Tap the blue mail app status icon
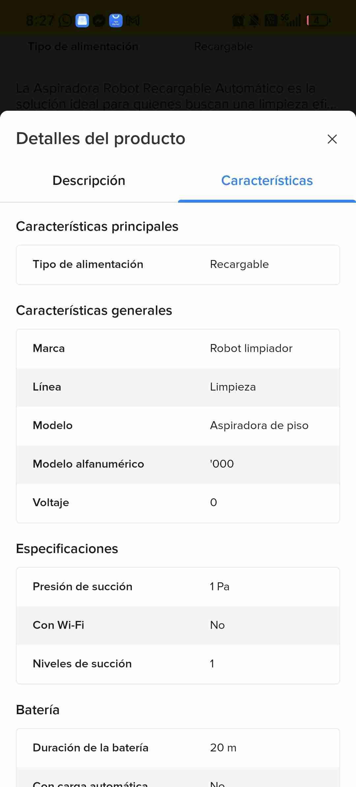 tap(82, 21)
